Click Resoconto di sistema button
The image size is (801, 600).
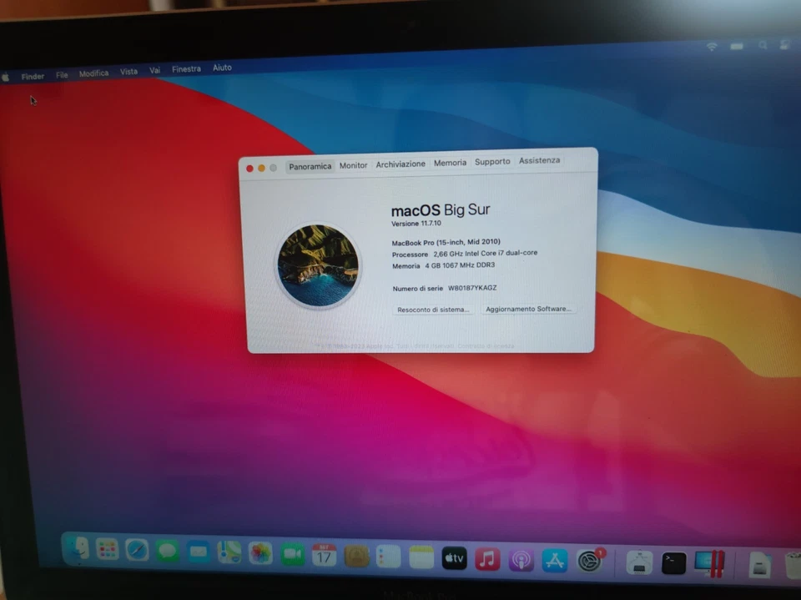pyautogui.click(x=432, y=309)
